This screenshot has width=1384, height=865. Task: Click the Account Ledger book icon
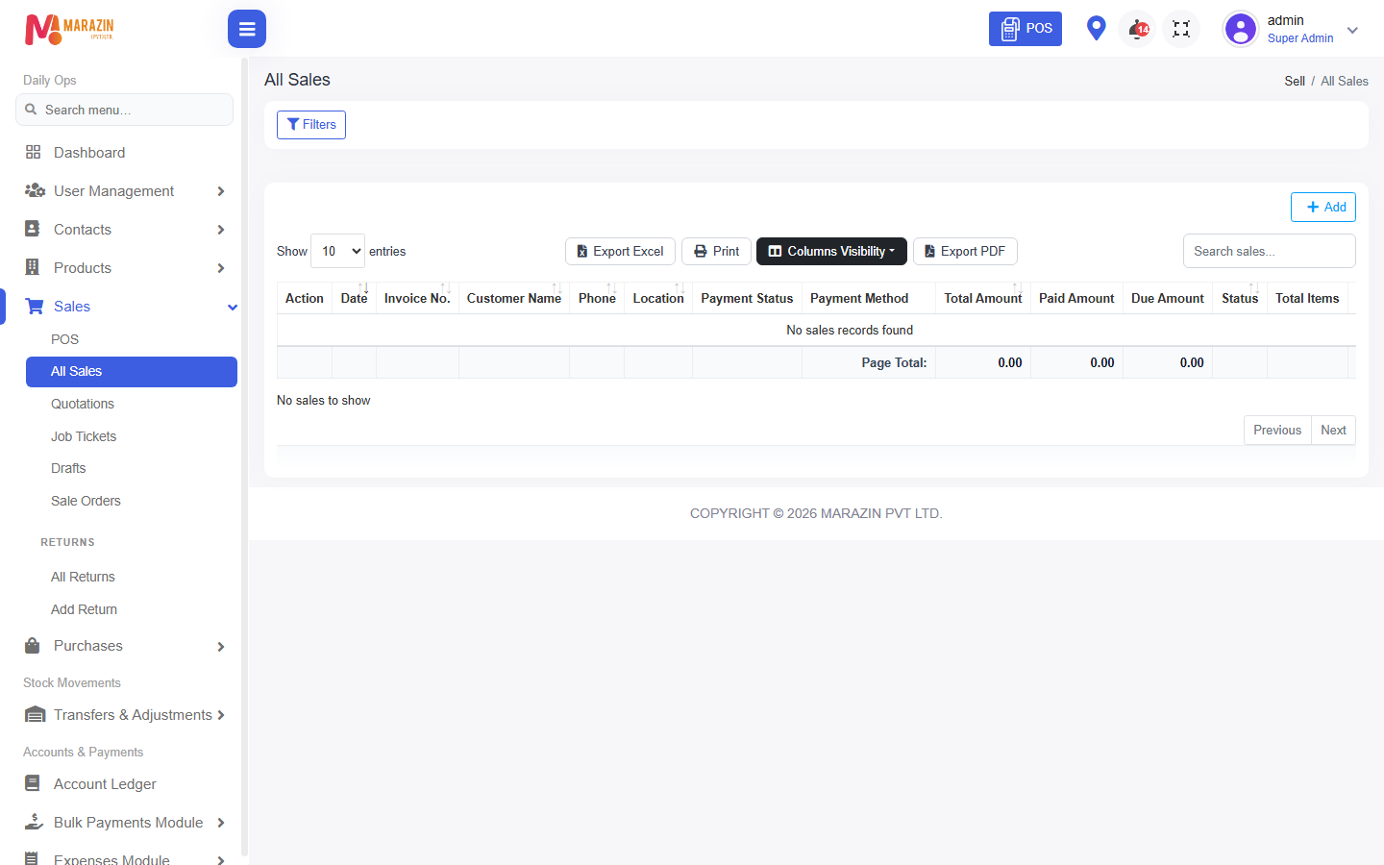coord(33,783)
